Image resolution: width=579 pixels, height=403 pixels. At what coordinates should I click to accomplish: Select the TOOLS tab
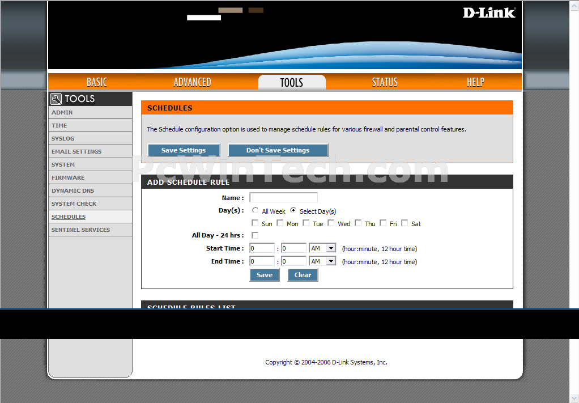(292, 82)
